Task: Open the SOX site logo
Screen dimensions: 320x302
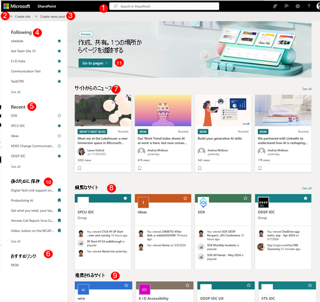Action: coord(203,202)
